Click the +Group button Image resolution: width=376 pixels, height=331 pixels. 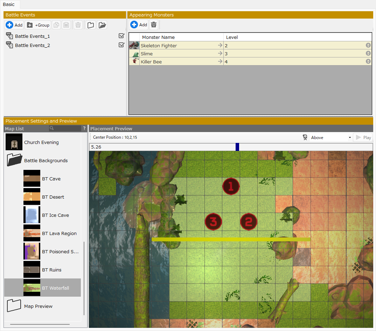[x=38, y=25]
